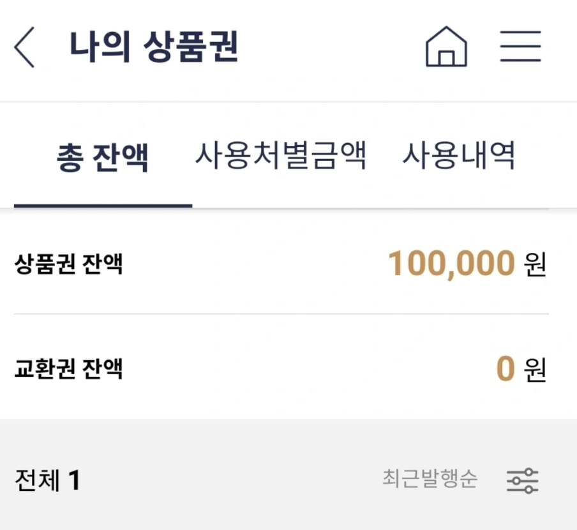Click the underline indicator under 총 잔액
The height and width of the screenshot is (530, 577).
tap(103, 206)
